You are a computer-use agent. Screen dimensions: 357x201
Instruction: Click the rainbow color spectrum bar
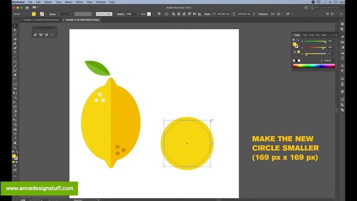coord(313,66)
